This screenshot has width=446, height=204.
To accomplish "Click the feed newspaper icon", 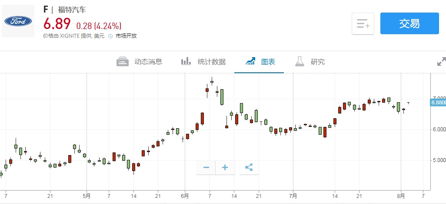I will point(123,62).
